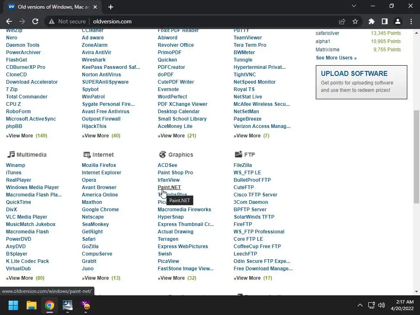Open the Macromedia Fireworks link
420x315 pixels.
(184, 210)
